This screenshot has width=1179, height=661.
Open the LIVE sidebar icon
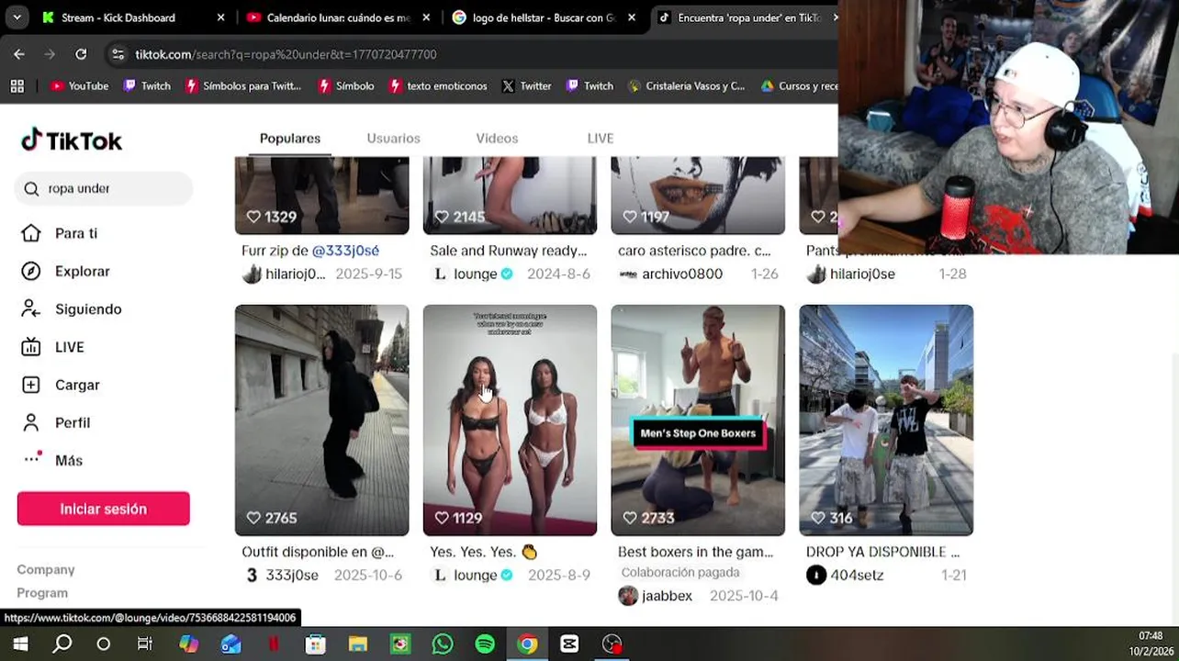31,347
